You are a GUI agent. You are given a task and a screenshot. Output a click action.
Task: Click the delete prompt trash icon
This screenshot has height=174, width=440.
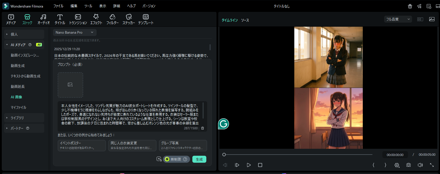(203, 128)
